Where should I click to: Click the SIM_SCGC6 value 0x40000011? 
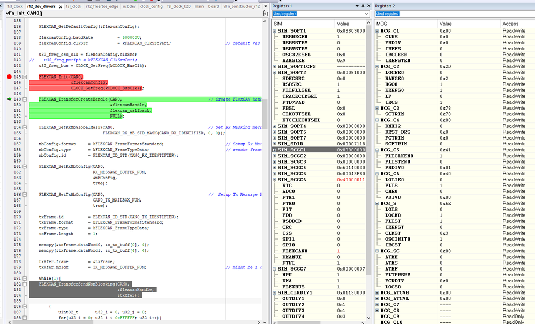click(x=351, y=180)
